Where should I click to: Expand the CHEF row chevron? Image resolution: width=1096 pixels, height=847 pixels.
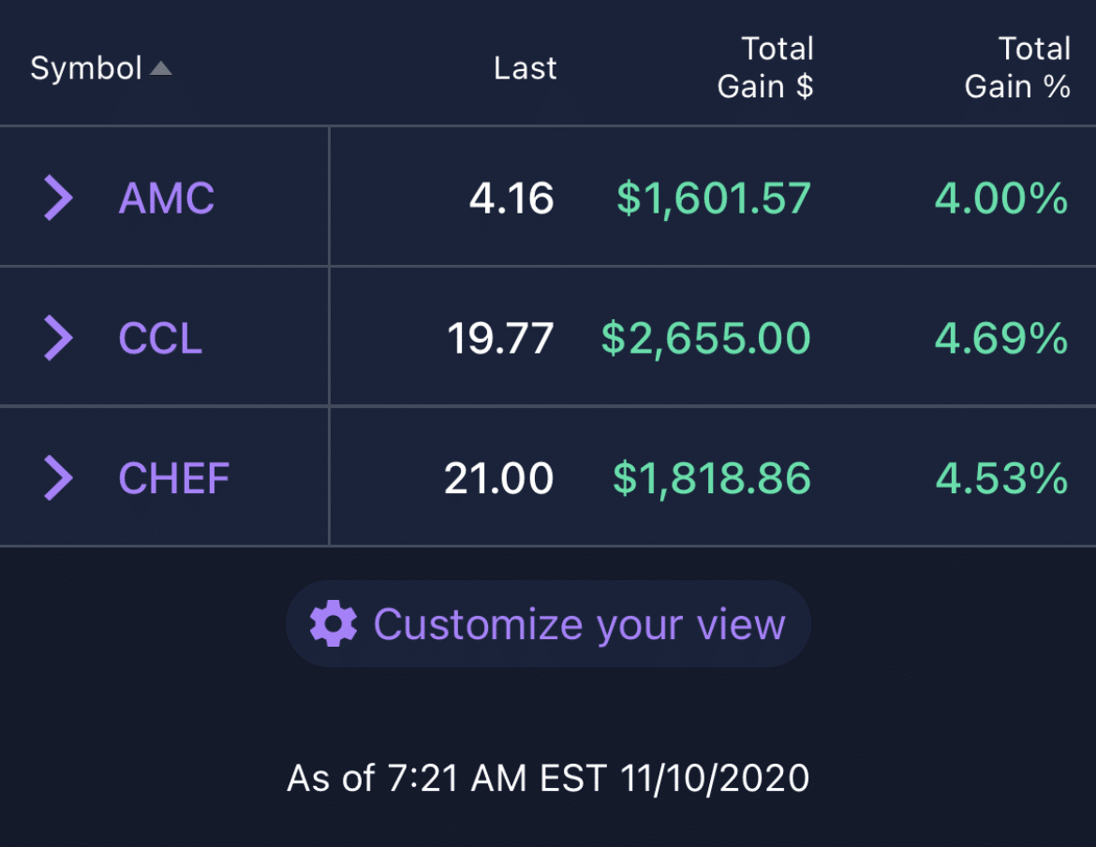click(59, 478)
